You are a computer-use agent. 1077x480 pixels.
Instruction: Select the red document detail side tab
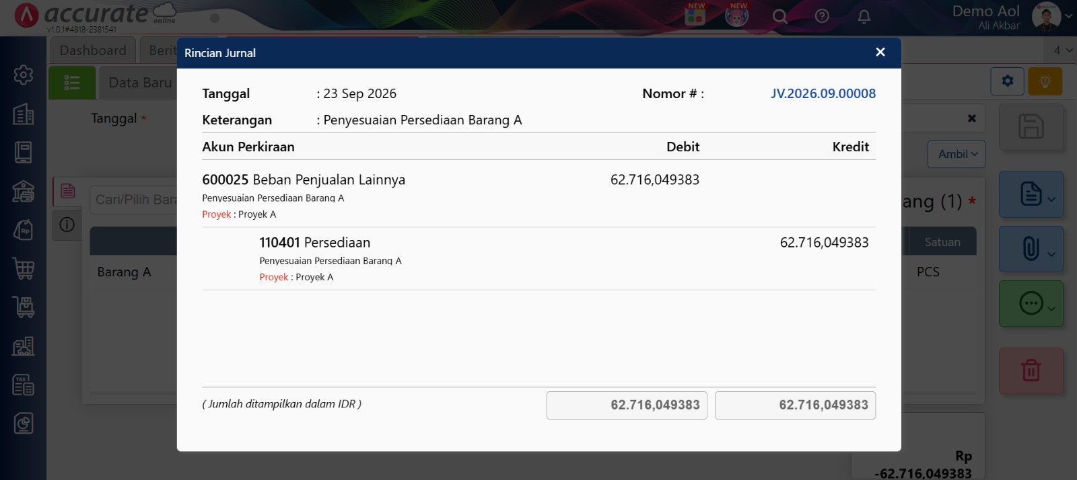pyautogui.click(x=68, y=192)
